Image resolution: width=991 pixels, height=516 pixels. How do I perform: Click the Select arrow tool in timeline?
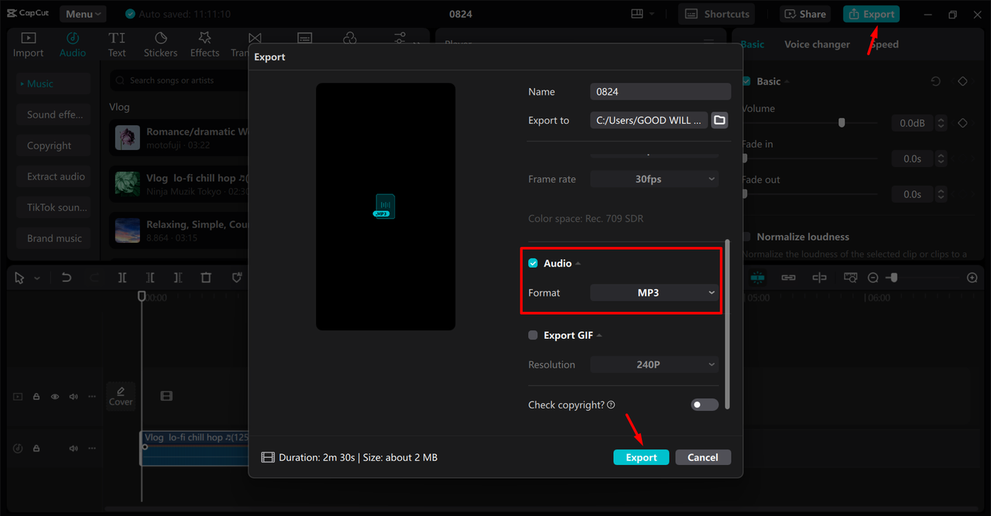(x=20, y=278)
